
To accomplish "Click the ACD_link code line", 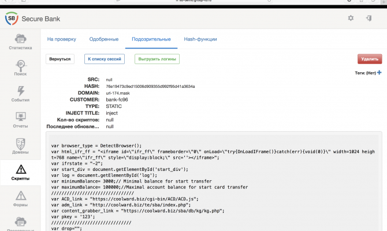I will coord(125,199).
